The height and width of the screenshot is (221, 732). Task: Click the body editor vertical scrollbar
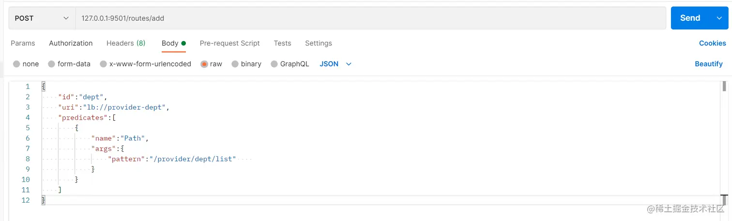coord(724,87)
